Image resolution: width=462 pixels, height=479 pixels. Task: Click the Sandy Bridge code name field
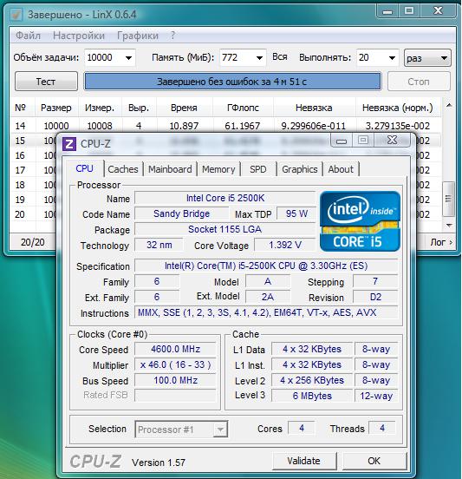(x=181, y=213)
